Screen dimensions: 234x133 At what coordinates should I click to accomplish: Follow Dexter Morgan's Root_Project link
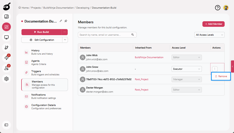coord(142,90)
